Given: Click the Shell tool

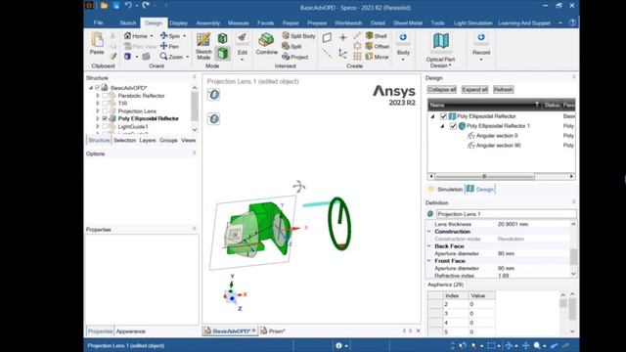Looking at the screenshot, I should (x=376, y=36).
